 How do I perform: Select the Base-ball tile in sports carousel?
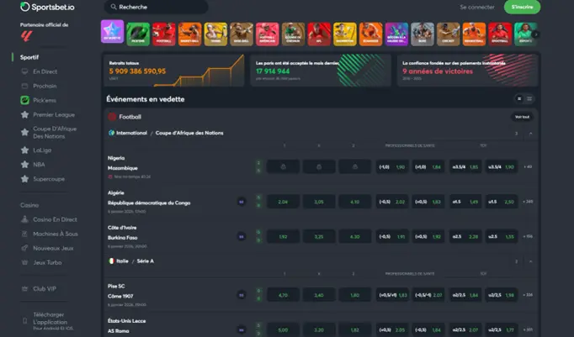click(242, 34)
